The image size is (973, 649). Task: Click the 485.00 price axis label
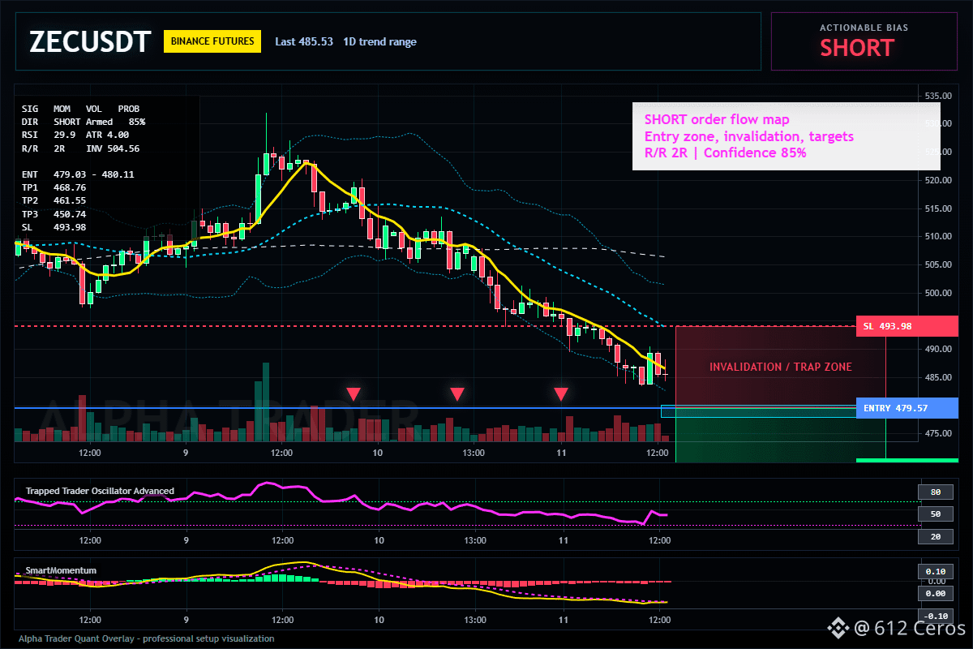937,377
